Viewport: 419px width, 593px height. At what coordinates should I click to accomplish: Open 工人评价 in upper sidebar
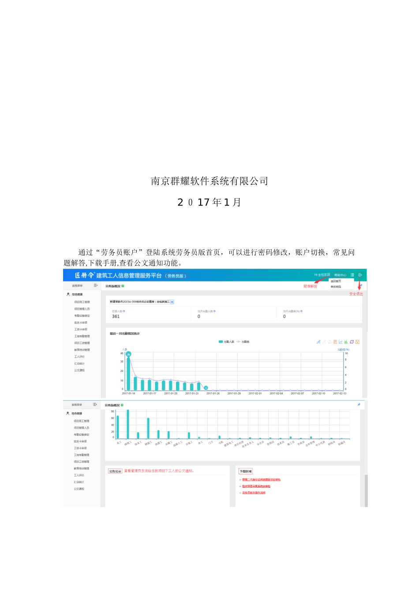[79, 357]
